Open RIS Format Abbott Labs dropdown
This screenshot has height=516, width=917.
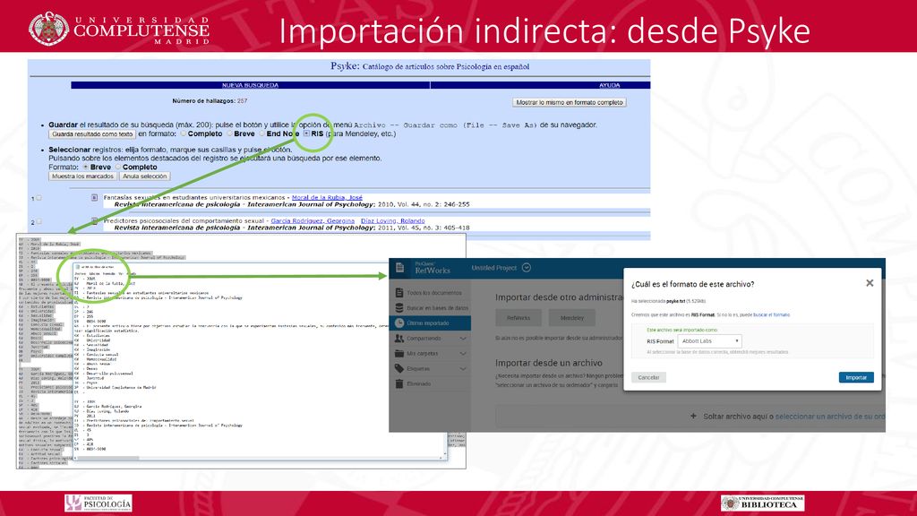click(710, 341)
